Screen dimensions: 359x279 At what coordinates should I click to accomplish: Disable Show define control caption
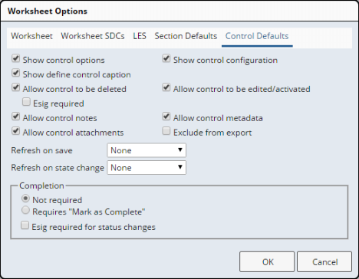pyautogui.click(x=15, y=73)
